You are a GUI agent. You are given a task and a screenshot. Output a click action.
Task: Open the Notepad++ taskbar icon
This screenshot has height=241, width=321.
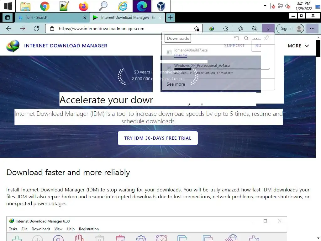pyautogui.click(x=64, y=6)
